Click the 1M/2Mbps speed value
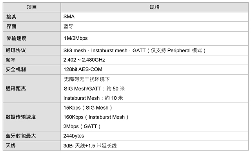 [76, 38]
